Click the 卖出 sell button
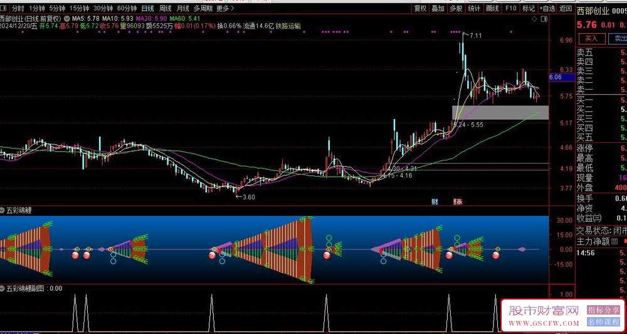Viewport: 627px width, 334px height. tap(618, 38)
